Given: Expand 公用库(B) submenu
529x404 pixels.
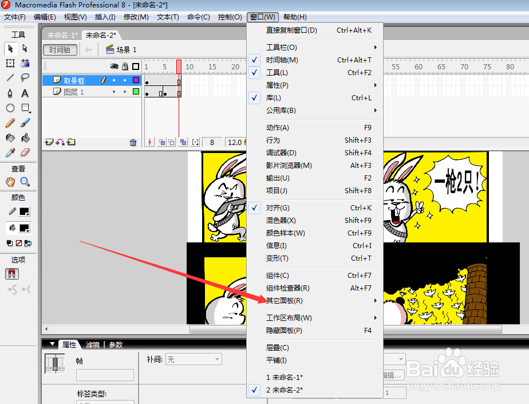Looking at the screenshot, I should pos(315,111).
